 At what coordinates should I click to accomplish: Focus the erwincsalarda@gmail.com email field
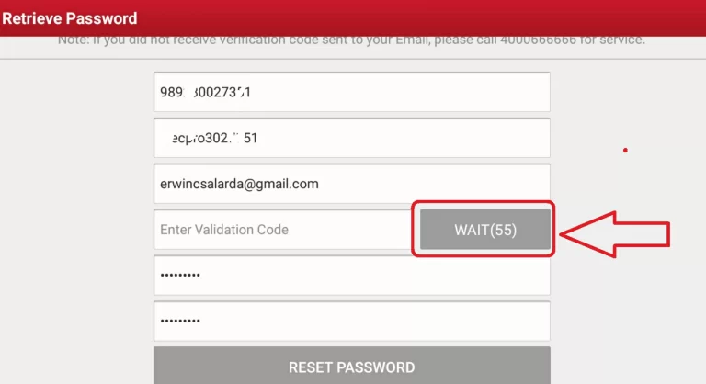point(352,184)
